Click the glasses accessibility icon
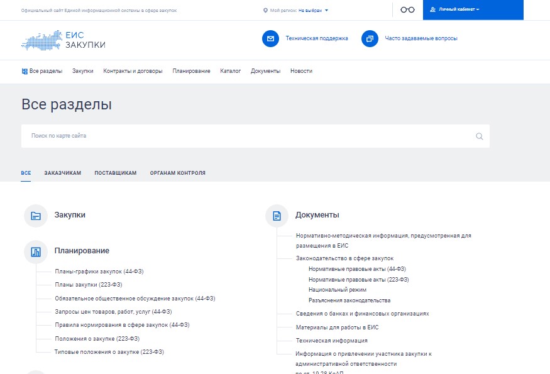550x374 pixels. click(407, 10)
